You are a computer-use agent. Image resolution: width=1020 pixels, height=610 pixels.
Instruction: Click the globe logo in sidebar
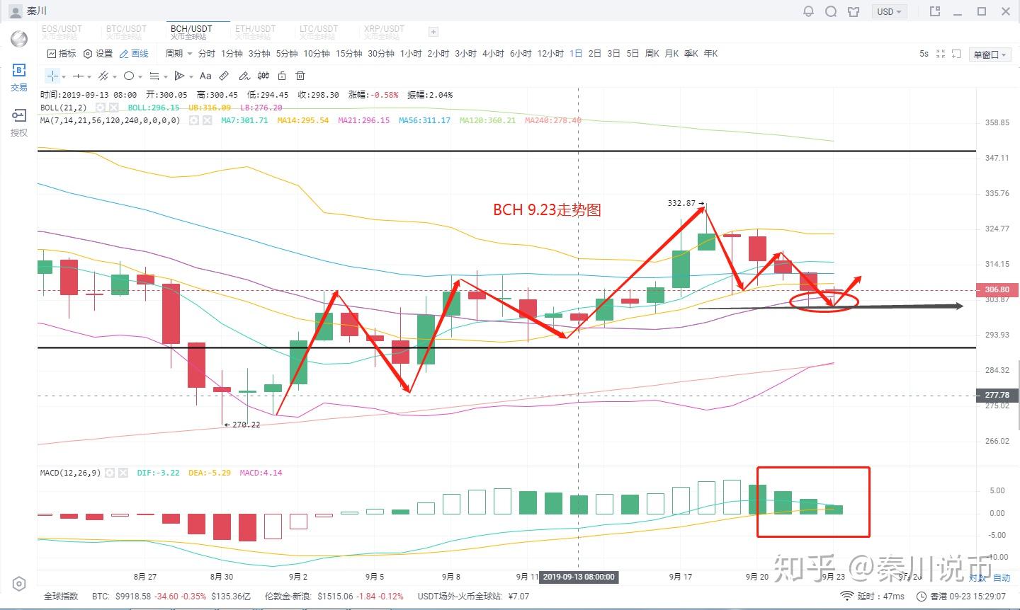19,39
